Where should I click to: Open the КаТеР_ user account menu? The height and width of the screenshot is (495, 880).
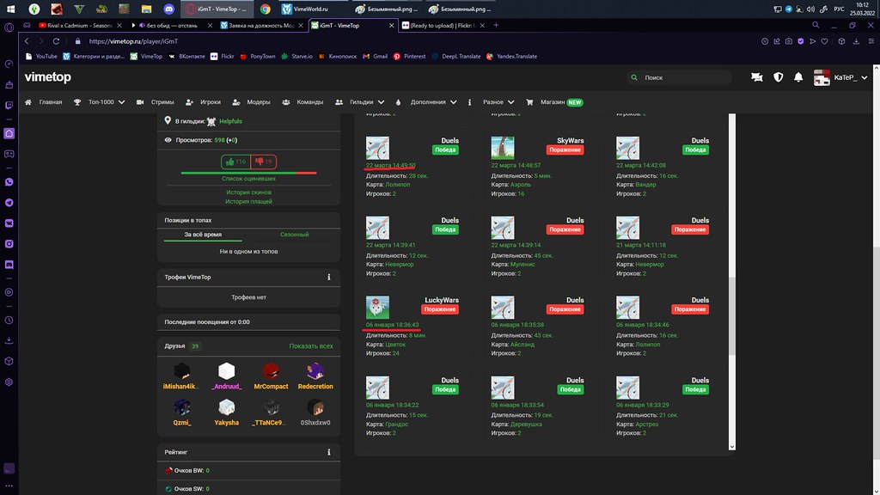(x=840, y=77)
